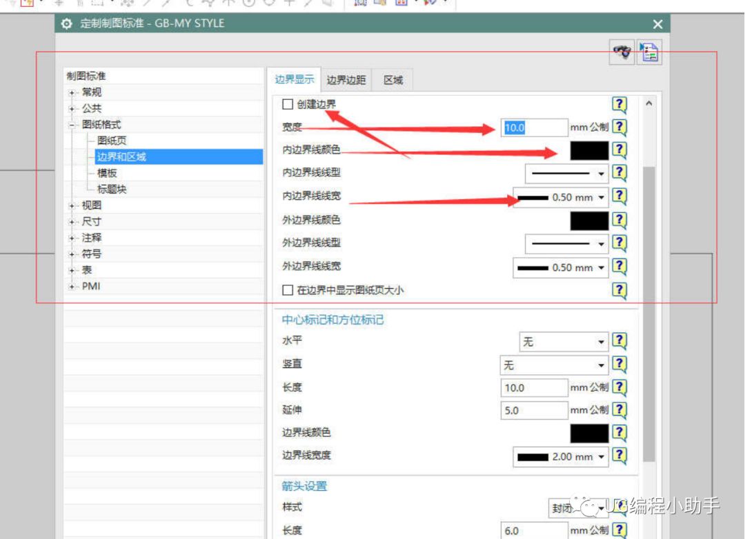Viewport: 745px width, 539px height.
Task: Click the help icon beside the 水平 dropdown
Action: [619, 341]
